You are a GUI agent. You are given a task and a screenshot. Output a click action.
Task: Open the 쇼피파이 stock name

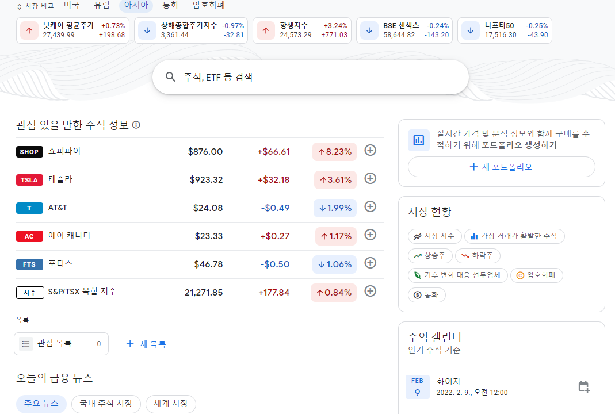point(64,151)
